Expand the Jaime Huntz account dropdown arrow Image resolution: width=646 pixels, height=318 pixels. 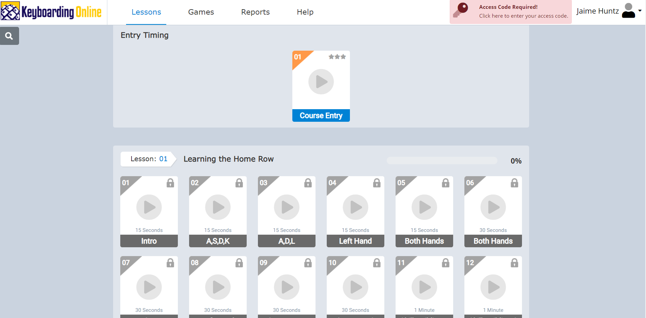(x=640, y=11)
